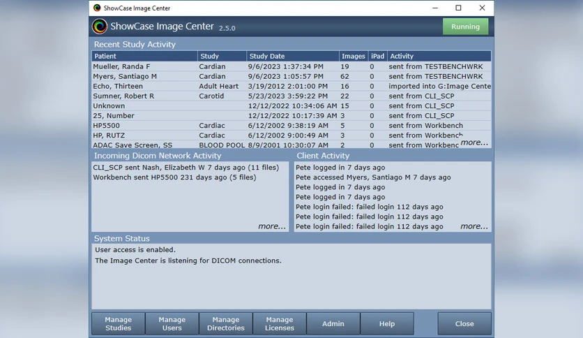Select 'CLI_SCP sent Nash, Elizabeth W' entry

[186, 168]
